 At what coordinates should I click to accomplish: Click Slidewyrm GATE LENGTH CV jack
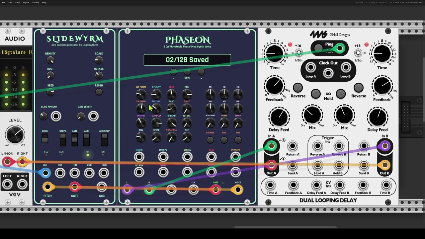click(94, 116)
